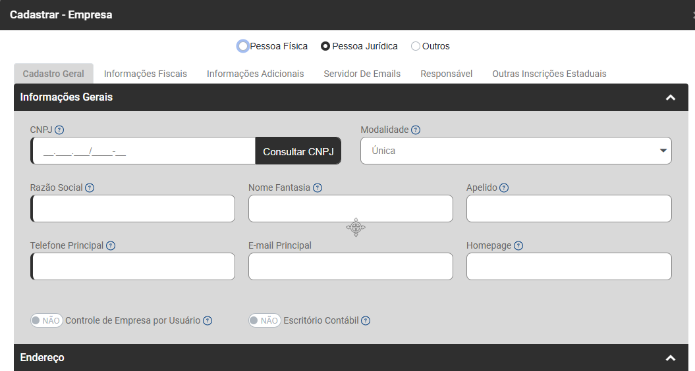
Task: Focus the E-mail Principal input field
Action: (x=350, y=266)
